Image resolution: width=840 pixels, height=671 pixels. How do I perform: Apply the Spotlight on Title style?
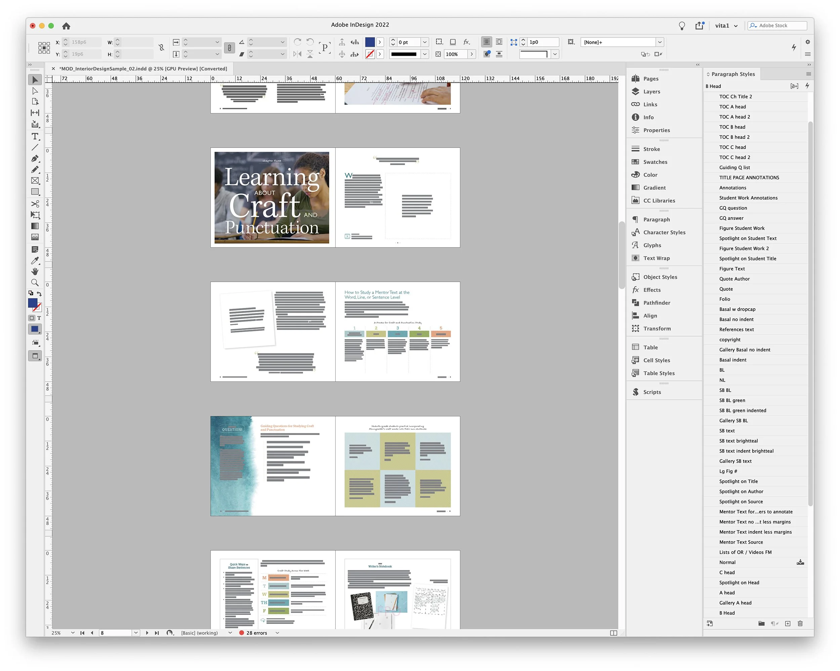tap(738, 481)
